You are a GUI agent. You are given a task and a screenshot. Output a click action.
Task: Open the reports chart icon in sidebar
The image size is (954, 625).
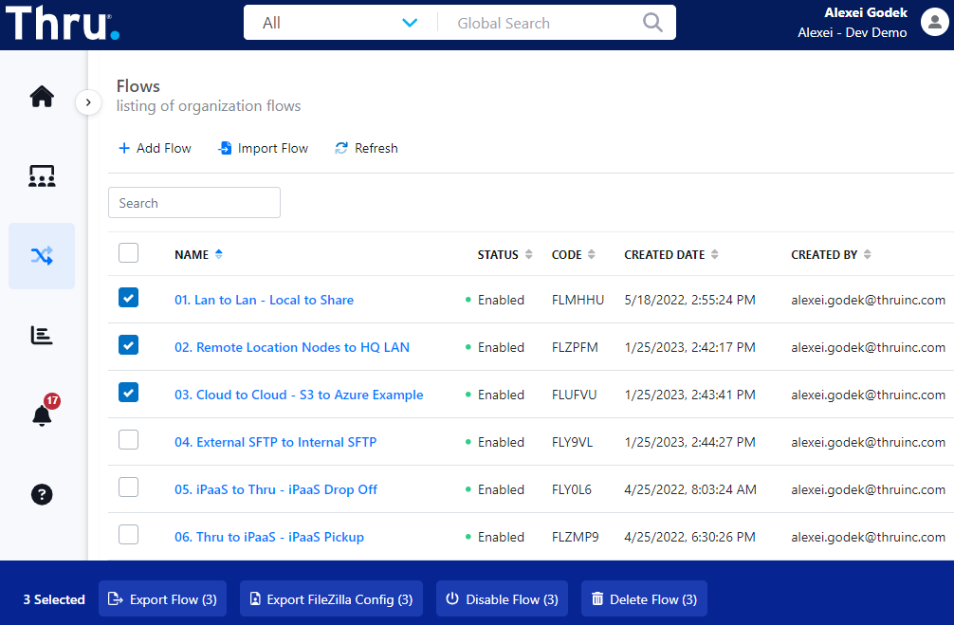click(42, 335)
